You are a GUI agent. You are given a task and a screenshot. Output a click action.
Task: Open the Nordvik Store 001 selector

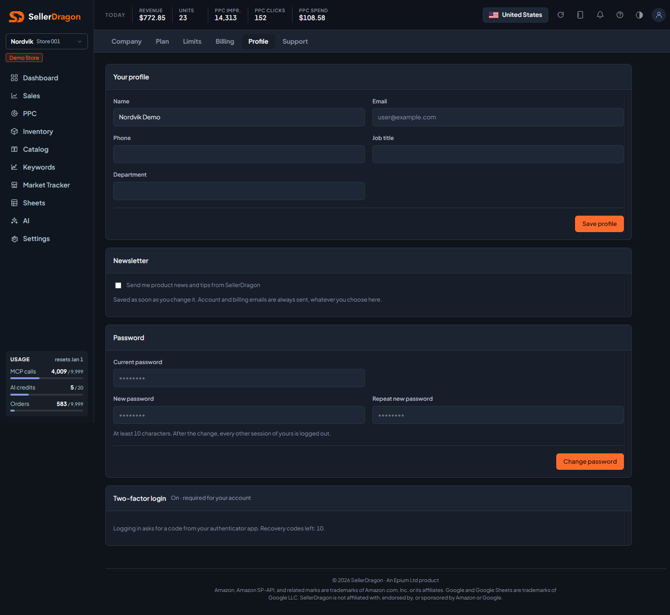pos(47,41)
